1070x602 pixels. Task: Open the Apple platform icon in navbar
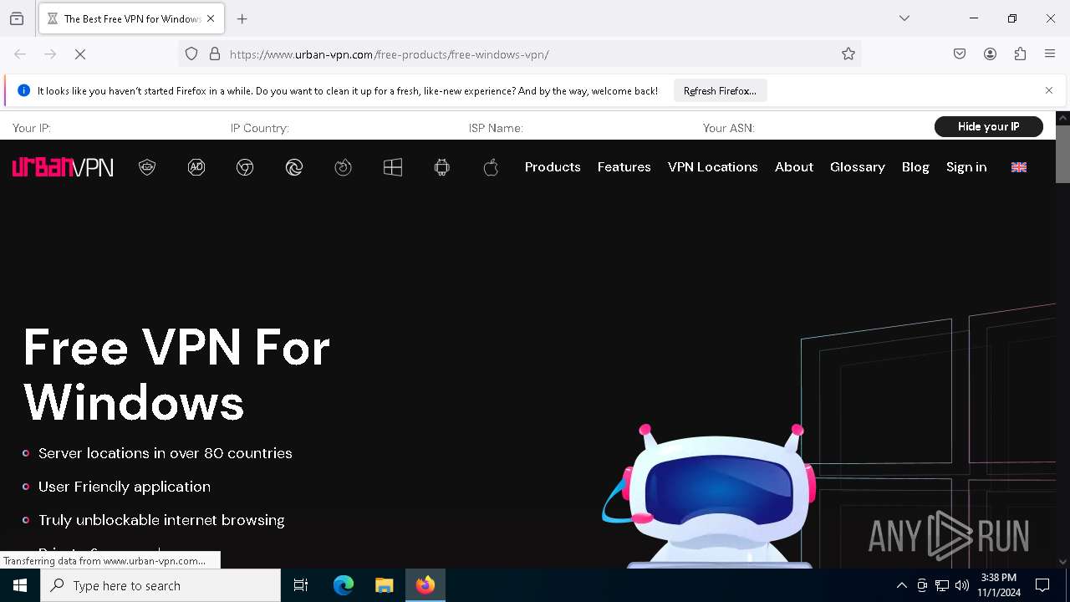[x=491, y=167]
